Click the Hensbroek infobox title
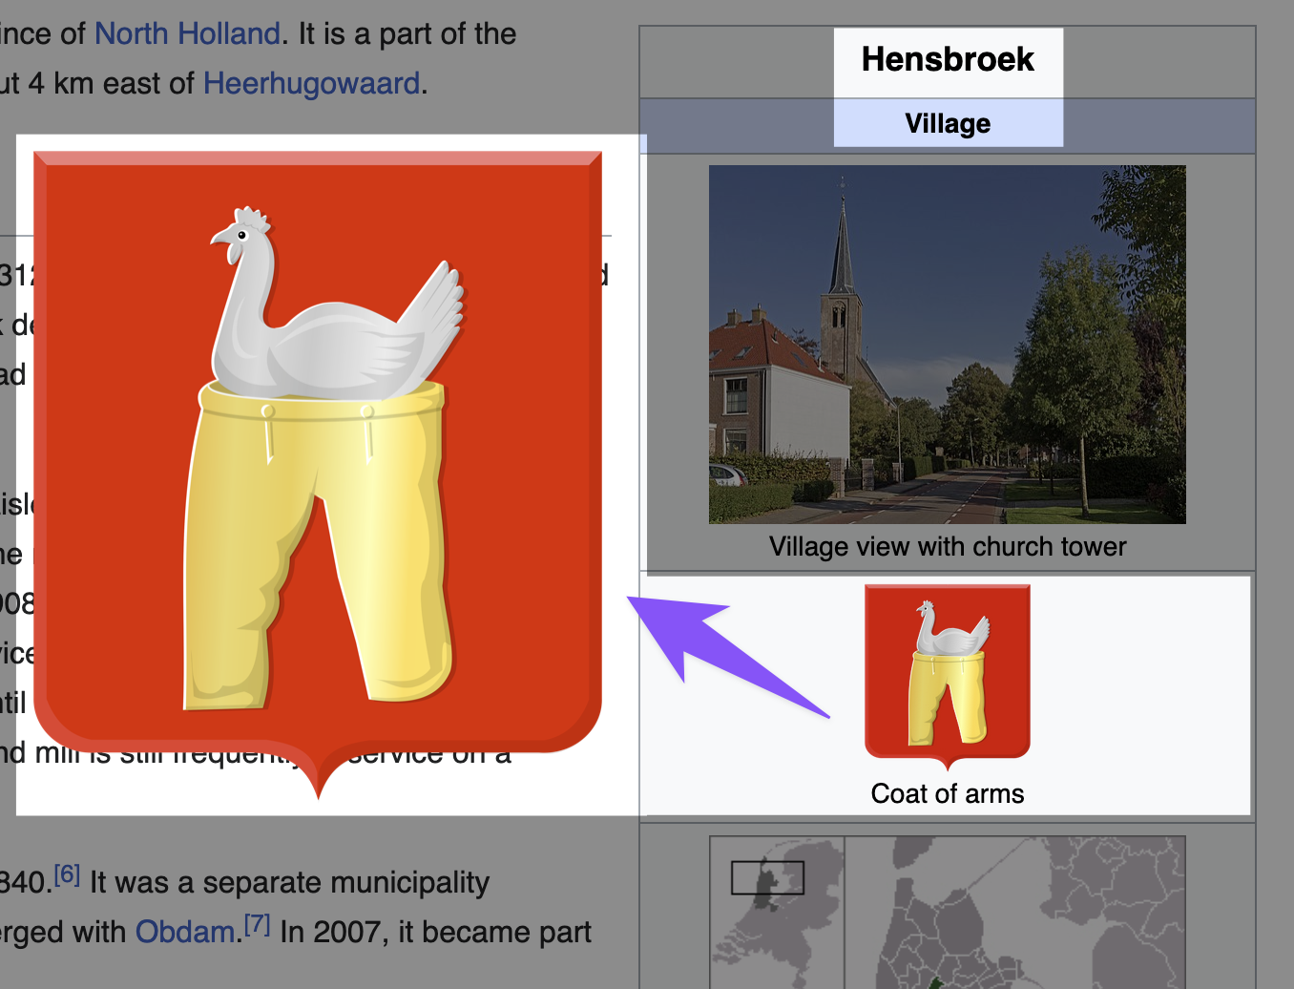Viewport: 1294px width, 989px height. pyautogui.click(x=947, y=59)
